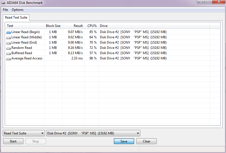The image size is (226, 153).
Task: Click the 85 % CPU value
Action: point(93,32)
